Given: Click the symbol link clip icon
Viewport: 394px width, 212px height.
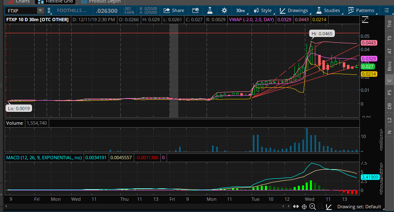Looking at the screenshot, I should (x=50, y=10).
